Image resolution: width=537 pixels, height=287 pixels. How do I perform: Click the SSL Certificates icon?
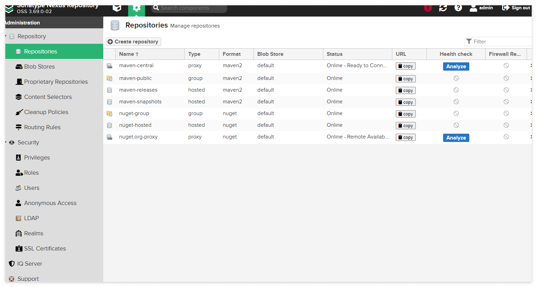tap(19, 248)
